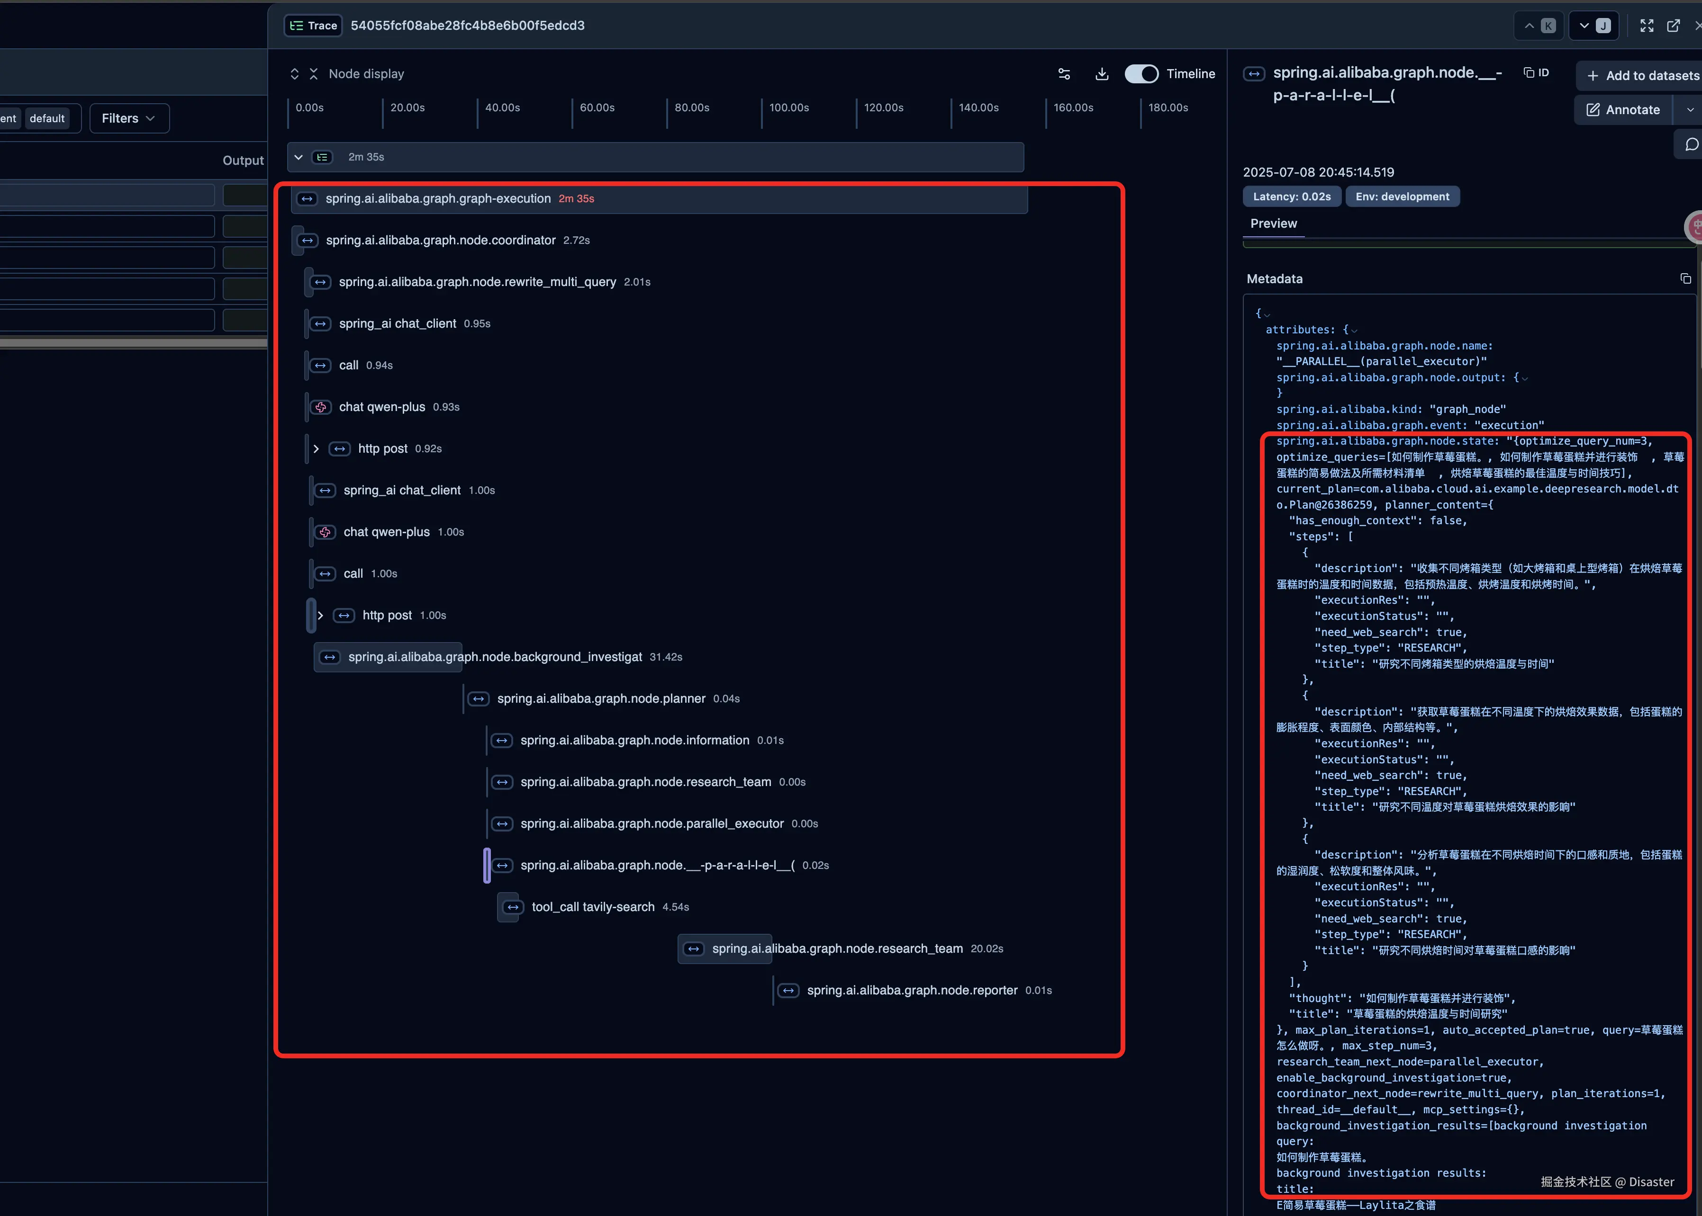Image resolution: width=1702 pixels, height=1216 pixels.
Task: Collapse the 2m 35s root trace row
Action: pyautogui.click(x=298, y=157)
